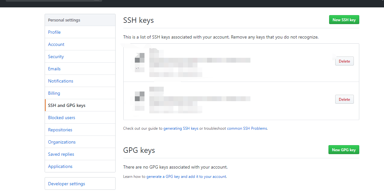Screen dimensions: 384x192
Task: Select SSH and GPG keys item
Action: (80, 105)
